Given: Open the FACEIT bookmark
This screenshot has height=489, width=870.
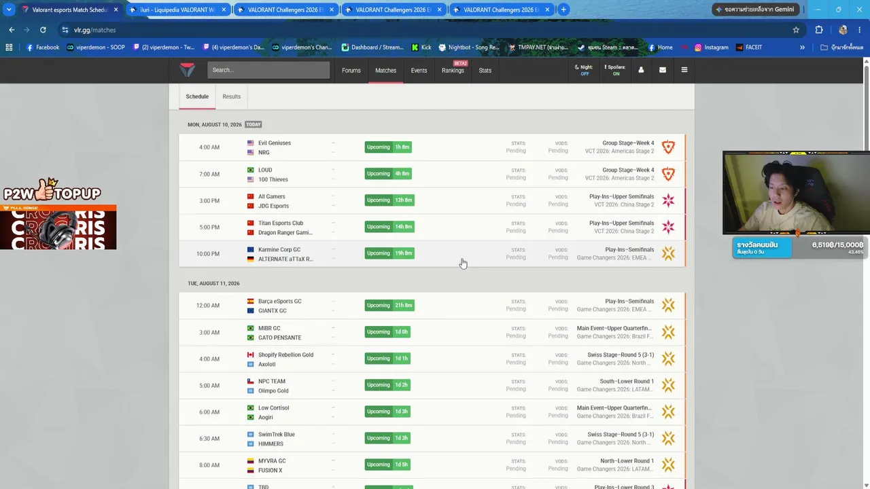Looking at the screenshot, I should click(x=748, y=48).
